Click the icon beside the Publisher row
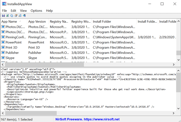The image size is (181, 122). click(3, 53)
